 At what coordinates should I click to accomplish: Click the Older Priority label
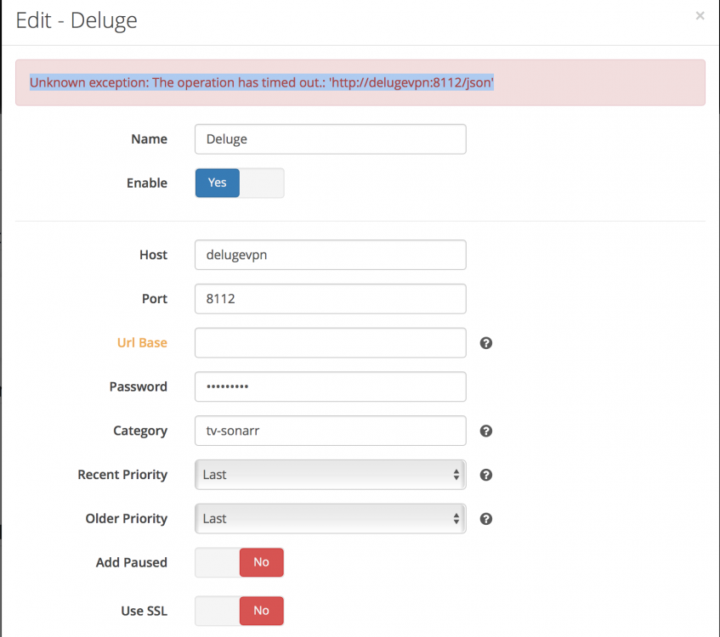coord(127,519)
